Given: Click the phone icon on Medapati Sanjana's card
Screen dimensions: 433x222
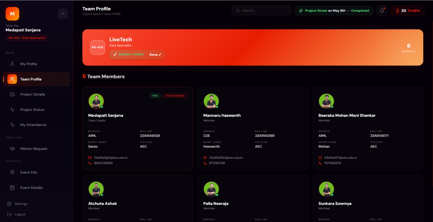Looking at the screenshot, I should pos(90,163).
